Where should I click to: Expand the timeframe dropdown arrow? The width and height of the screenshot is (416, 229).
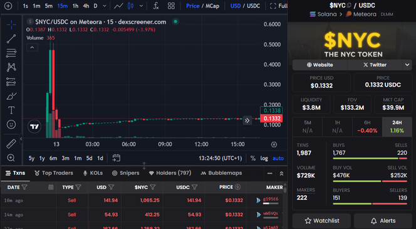click(105, 6)
